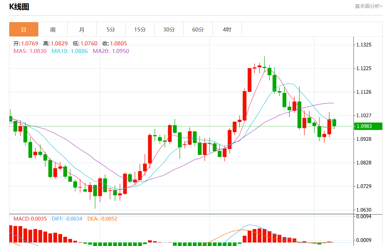Switch to the 周 weekly tab
This screenshot has height=246, width=392.
[x=53, y=29]
